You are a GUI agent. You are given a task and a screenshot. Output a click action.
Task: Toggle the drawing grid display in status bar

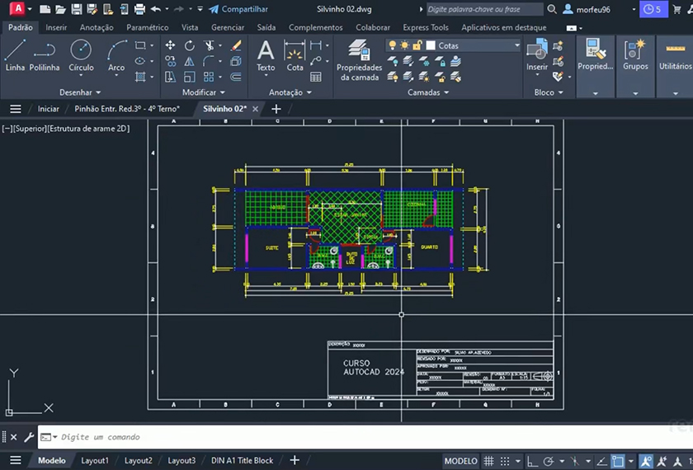point(488,461)
